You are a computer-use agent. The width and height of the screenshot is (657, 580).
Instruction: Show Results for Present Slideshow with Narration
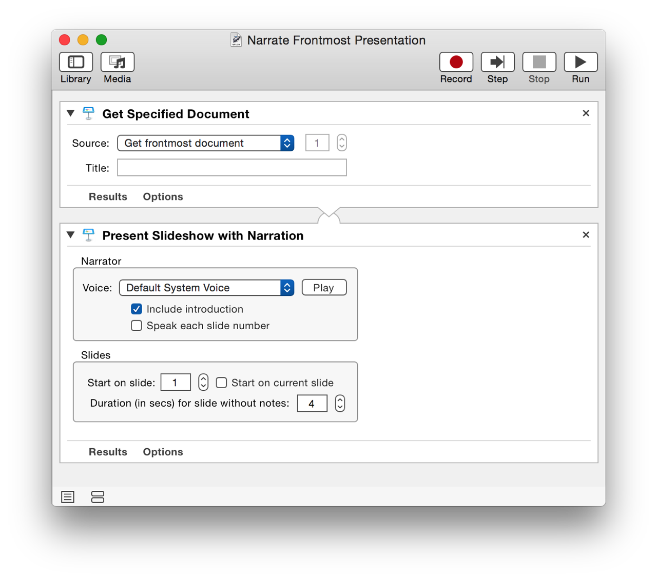click(108, 452)
